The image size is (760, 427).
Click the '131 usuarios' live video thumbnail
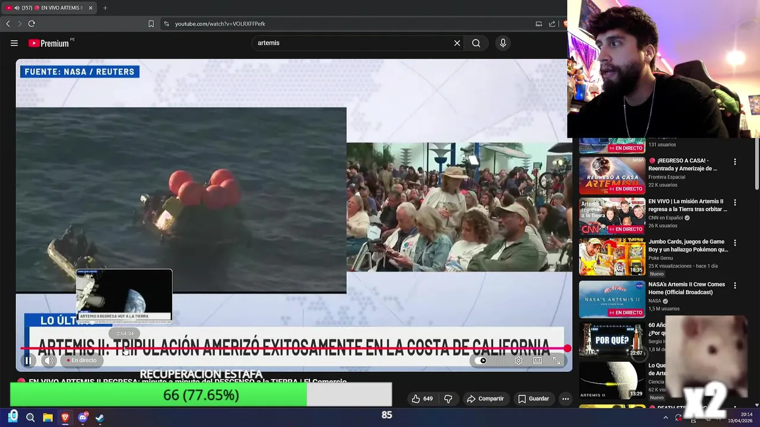[x=612, y=146]
